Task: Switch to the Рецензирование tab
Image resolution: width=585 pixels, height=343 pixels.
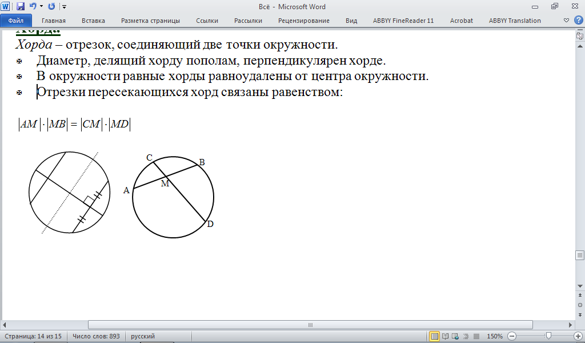Action: pyautogui.click(x=304, y=21)
